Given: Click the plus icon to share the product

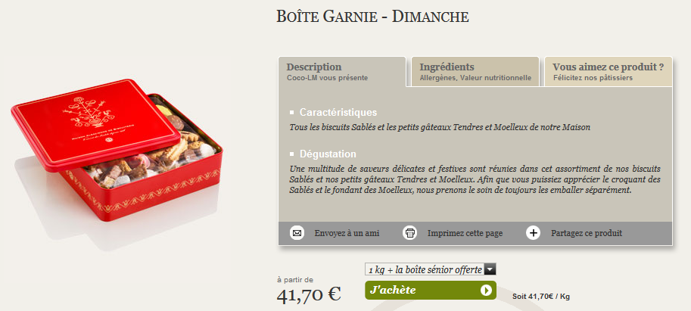Looking at the screenshot, I should 534,233.
